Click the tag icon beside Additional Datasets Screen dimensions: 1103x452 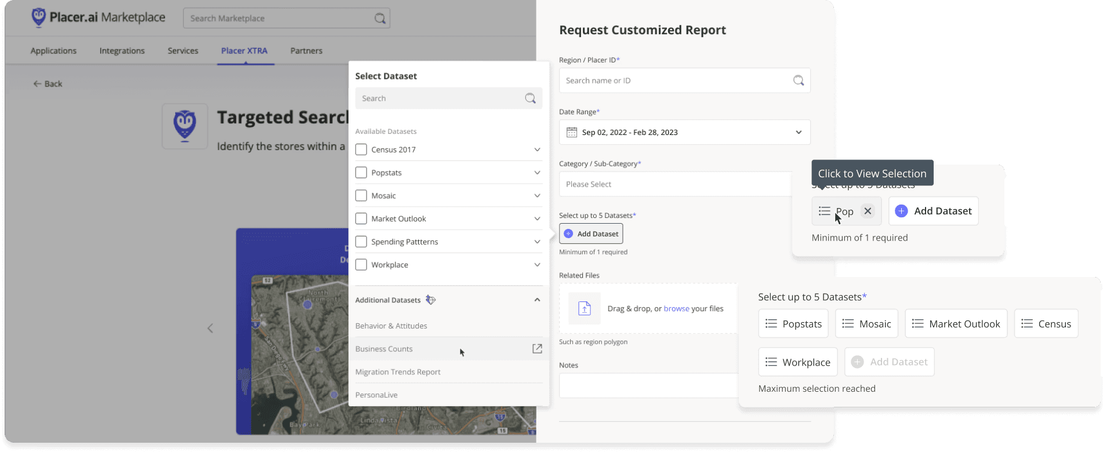point(430,300)
